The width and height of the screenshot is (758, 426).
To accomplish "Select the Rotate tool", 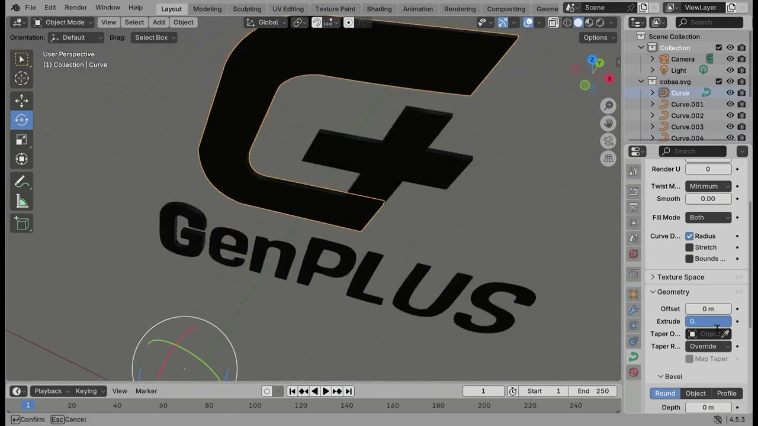I will (x=21, y=120).
